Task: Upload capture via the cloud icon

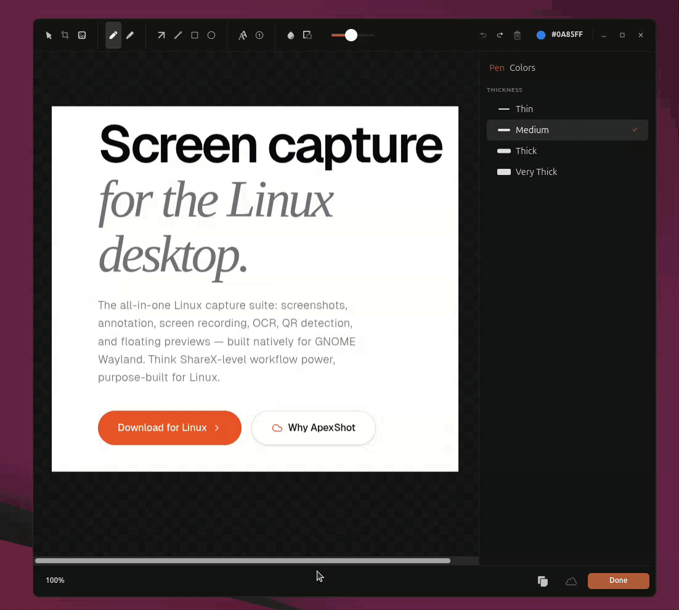Action: [x=571, y=581]
